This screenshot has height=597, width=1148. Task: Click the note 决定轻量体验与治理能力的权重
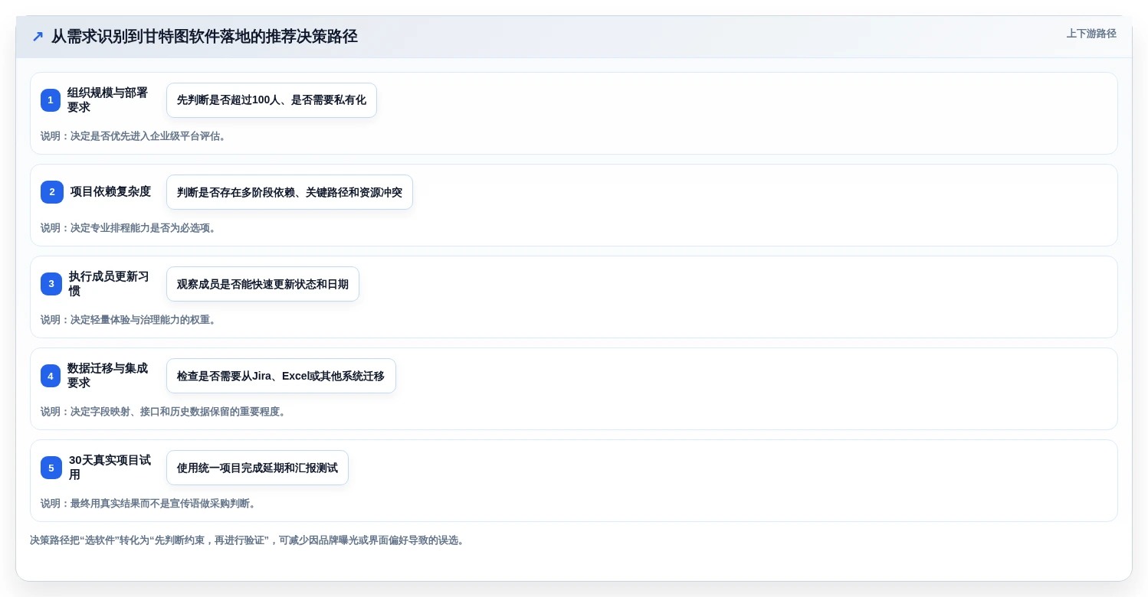[x=130, y=320]
